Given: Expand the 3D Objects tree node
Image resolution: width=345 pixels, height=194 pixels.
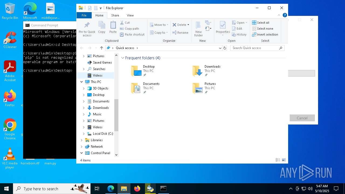Looking at the screenshot, I should tap(84, 88).
